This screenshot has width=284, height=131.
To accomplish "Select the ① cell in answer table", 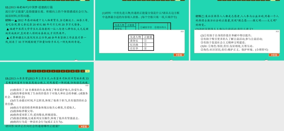I will 148,41.
